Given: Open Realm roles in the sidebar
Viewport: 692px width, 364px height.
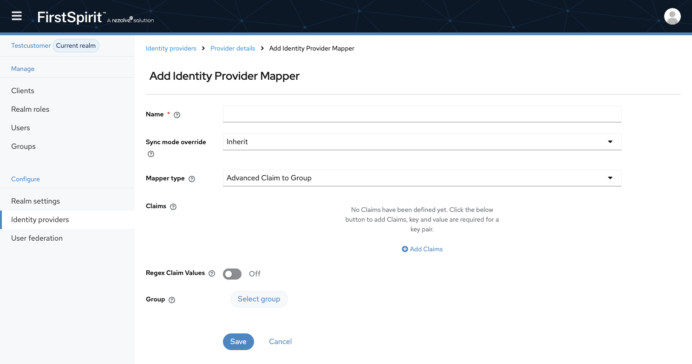Looking at the screenshot, I should (67, 109).
